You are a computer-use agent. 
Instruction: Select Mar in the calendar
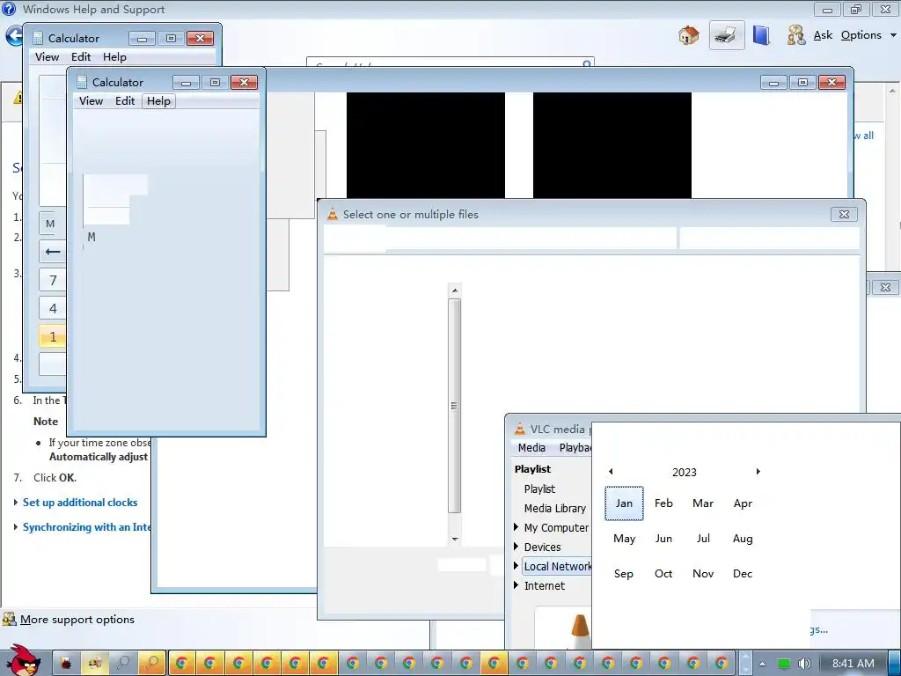703,503
